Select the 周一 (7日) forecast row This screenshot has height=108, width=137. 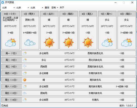tap(69, 53)
